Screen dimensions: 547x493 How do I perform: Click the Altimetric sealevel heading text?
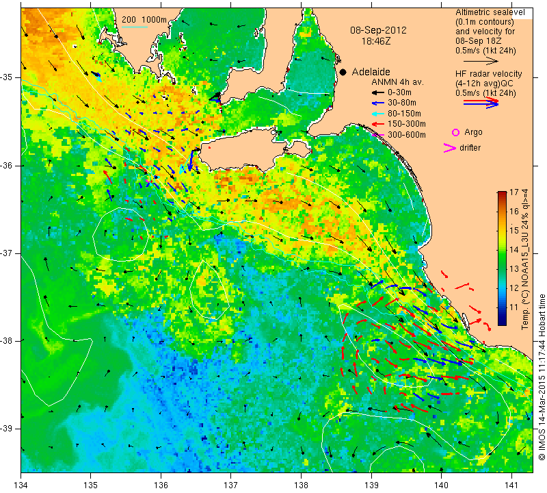490,12
